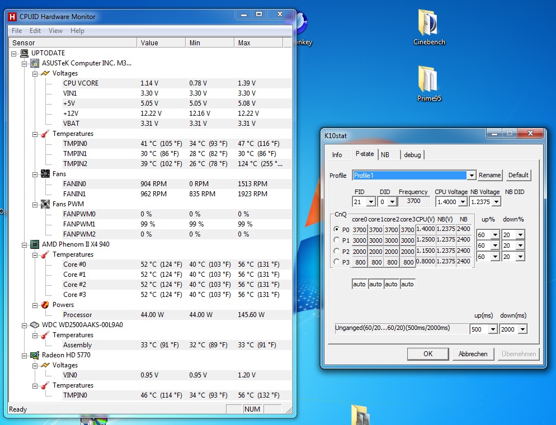Screen dimensions: 556x425
Task: Collapse the AMD Phenom II X4 940 node
Action: pos(24,245)
